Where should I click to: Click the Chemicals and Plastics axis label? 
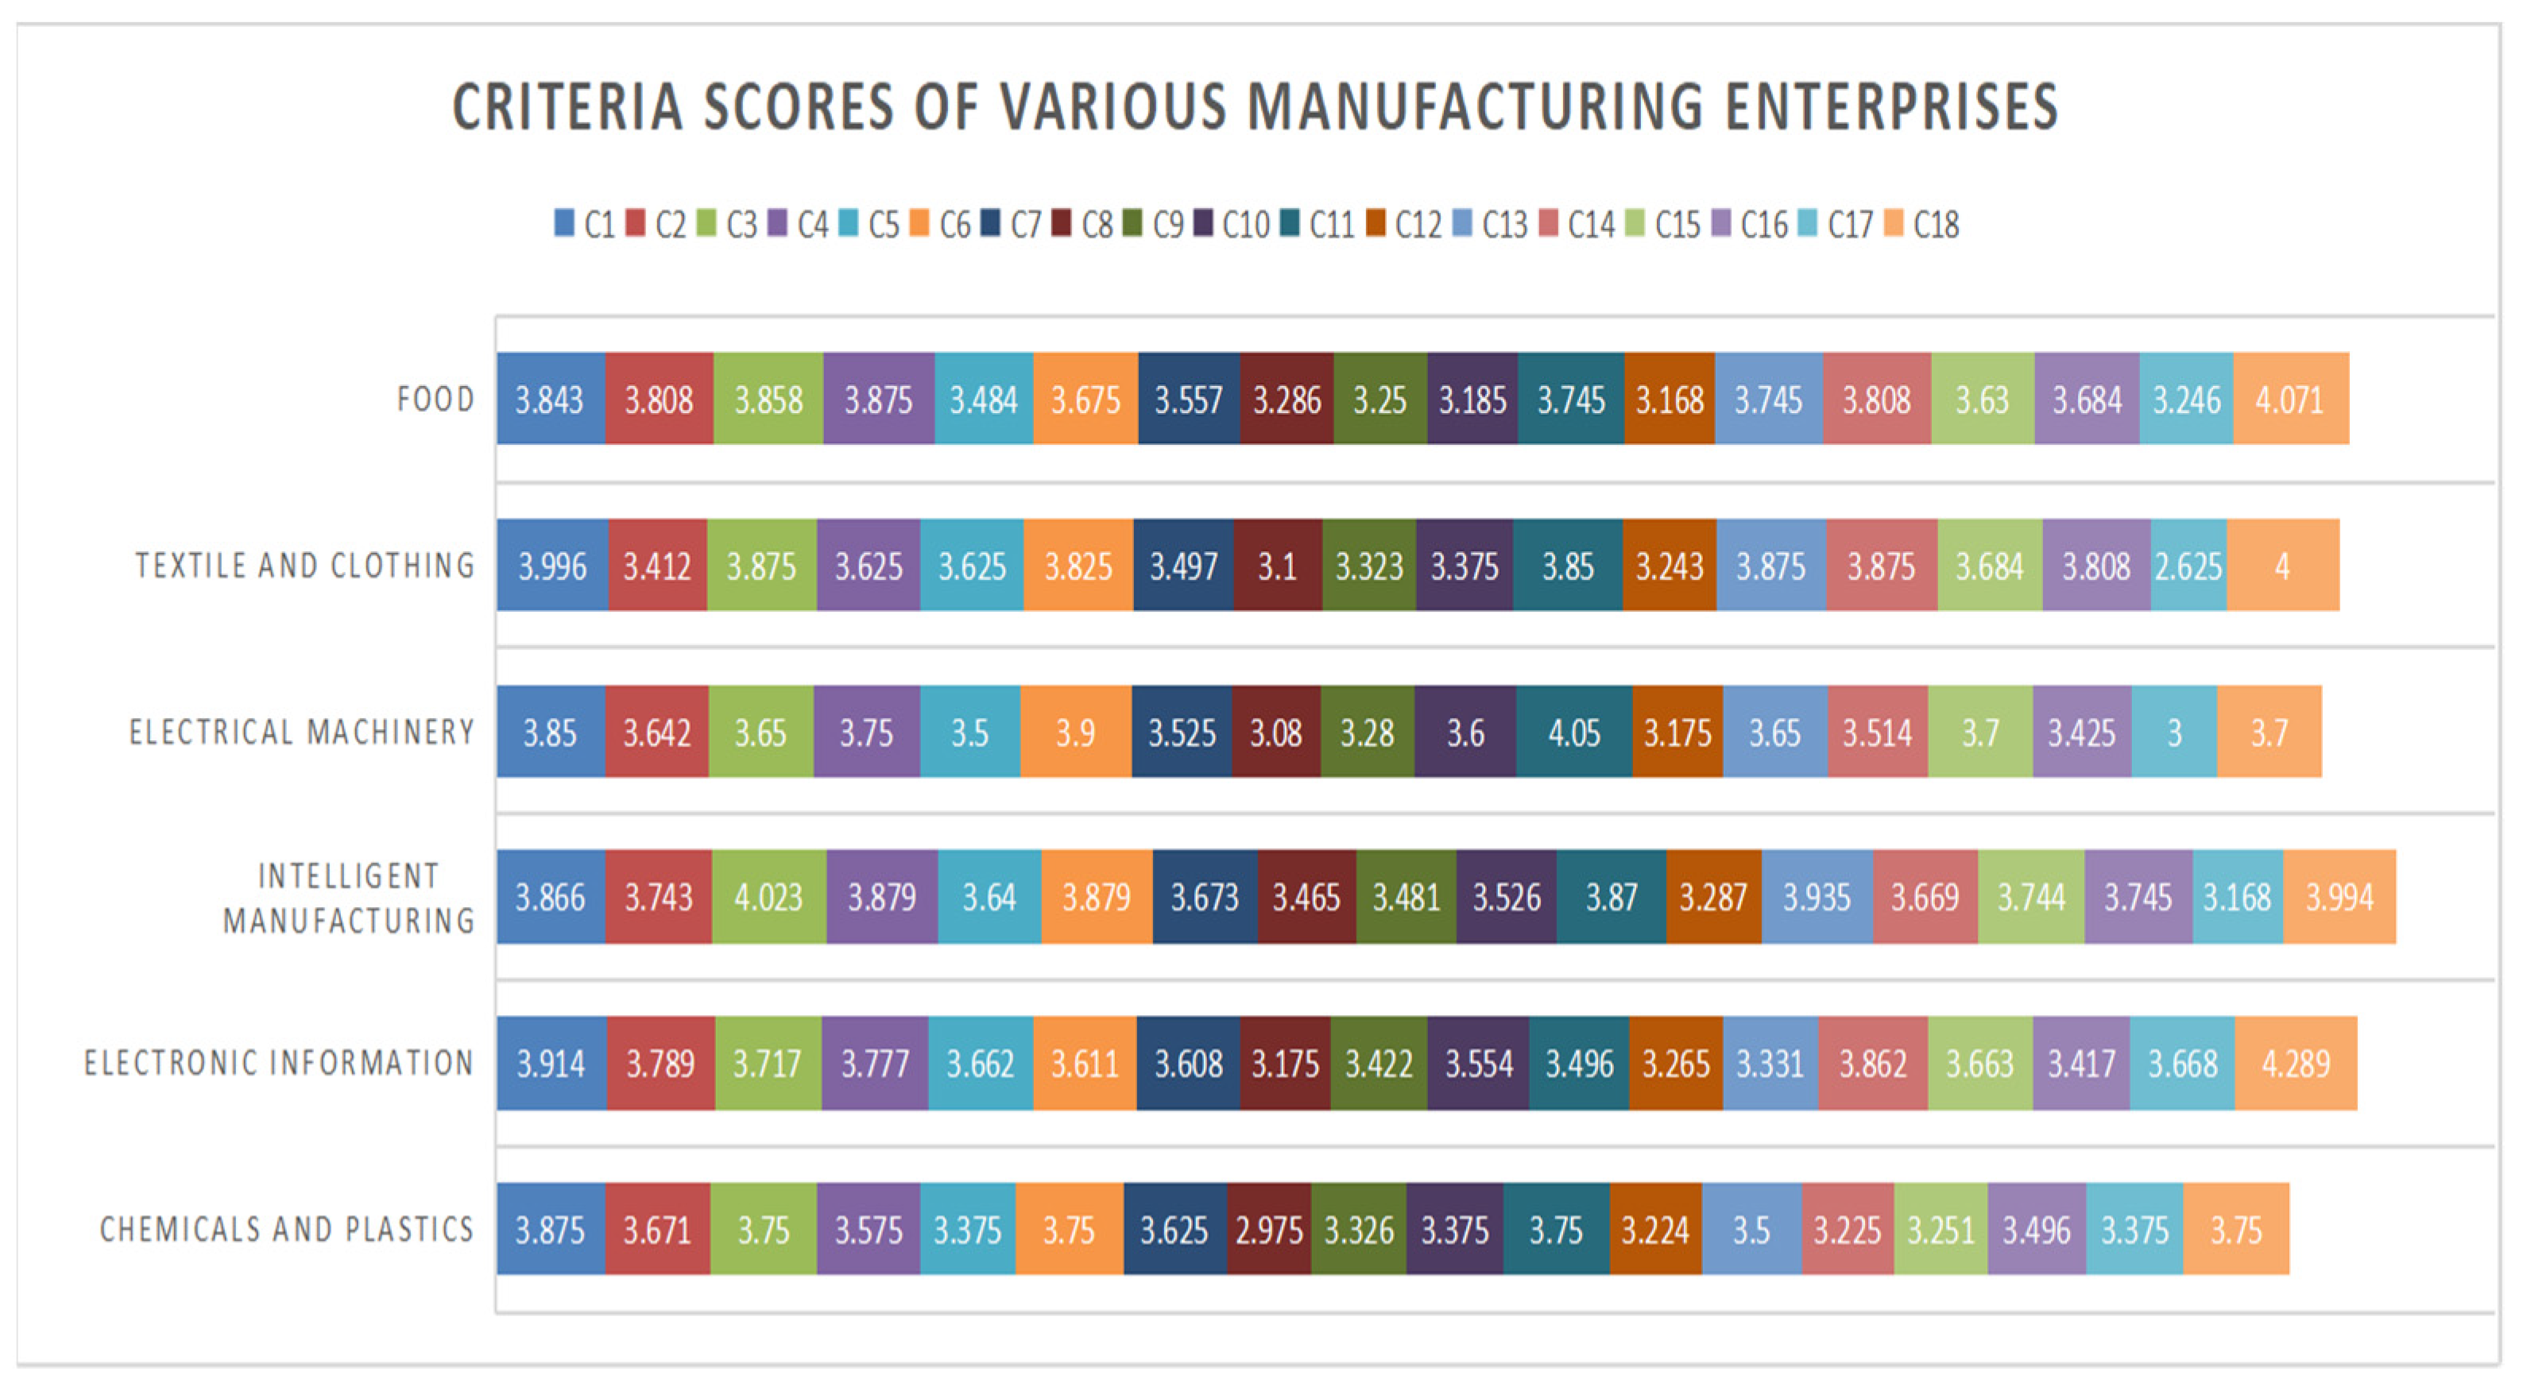pos(287,1230)
